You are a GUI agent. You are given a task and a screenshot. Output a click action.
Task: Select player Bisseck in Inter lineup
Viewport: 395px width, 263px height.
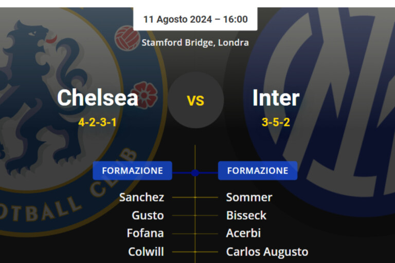click(x=246, y=215)
